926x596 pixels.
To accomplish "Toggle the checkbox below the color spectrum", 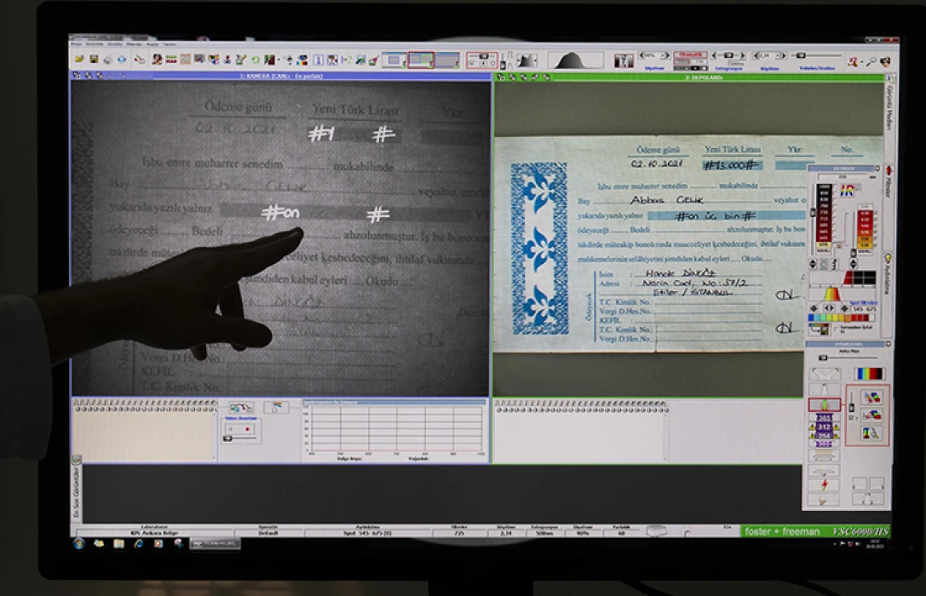I will (835, 328).
